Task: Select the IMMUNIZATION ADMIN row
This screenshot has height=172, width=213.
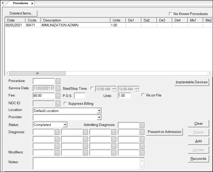Action: point(108,25)
